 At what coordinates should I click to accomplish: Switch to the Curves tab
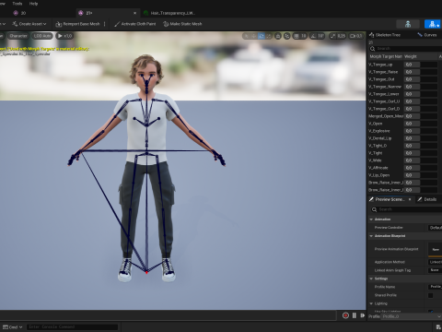pos(427,35)
